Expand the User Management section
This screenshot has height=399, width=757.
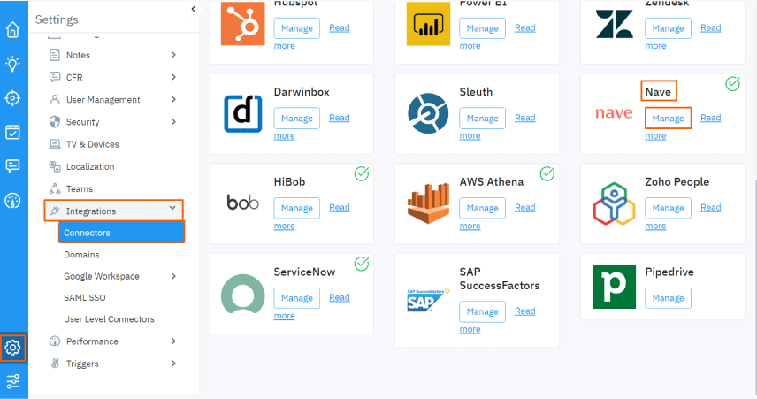(x=174, y=99)
